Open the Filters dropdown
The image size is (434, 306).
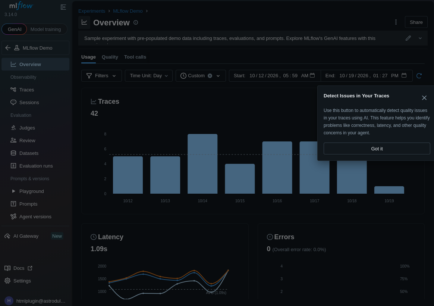[101, 76]
